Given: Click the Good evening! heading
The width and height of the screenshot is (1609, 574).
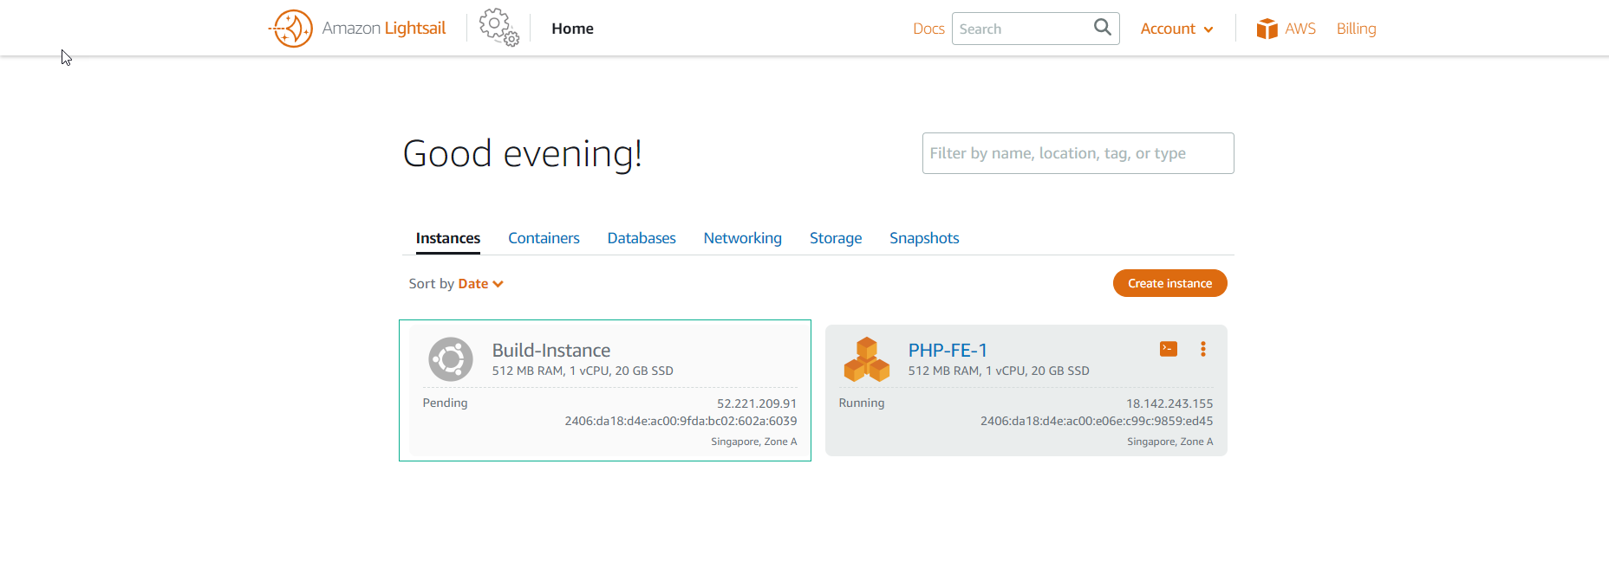Looking at the screenshot, I should click(522, 154).
